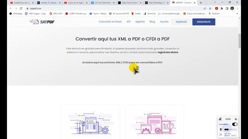Click the purple document illustration card
This screenshot has height=139, width=248.
(x=91, y=122)
